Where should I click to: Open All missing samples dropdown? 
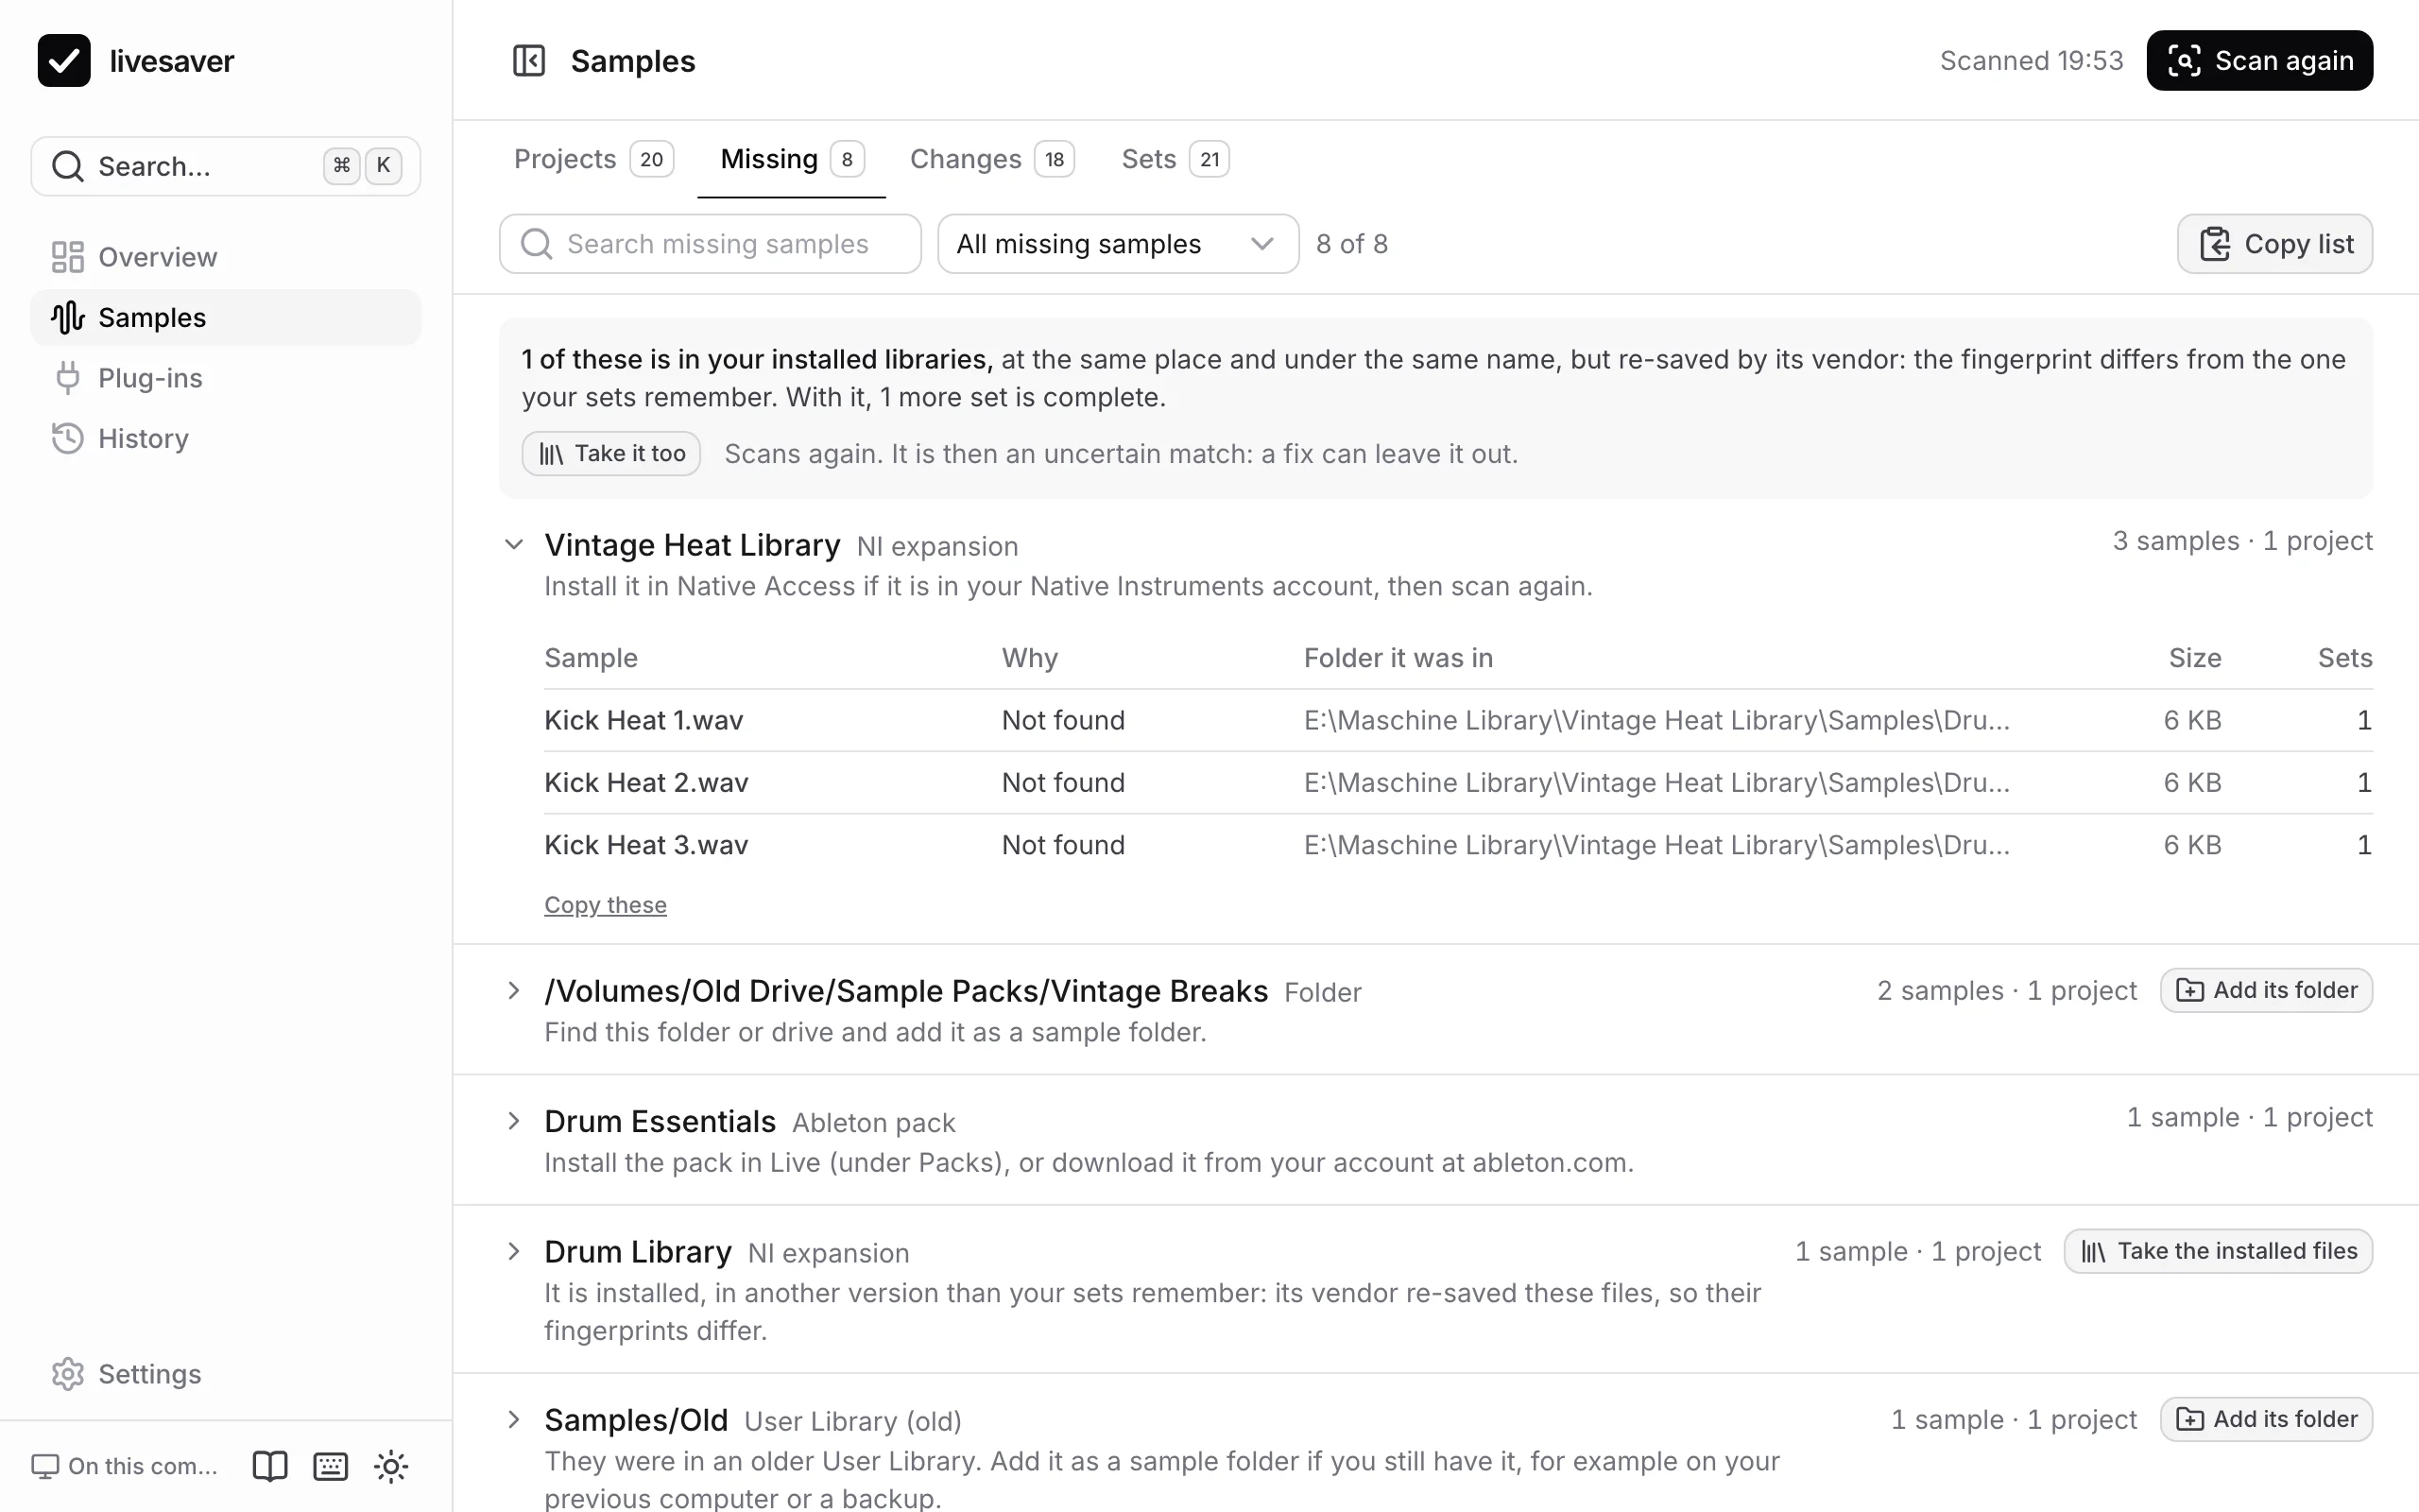tap(1118, 244)
